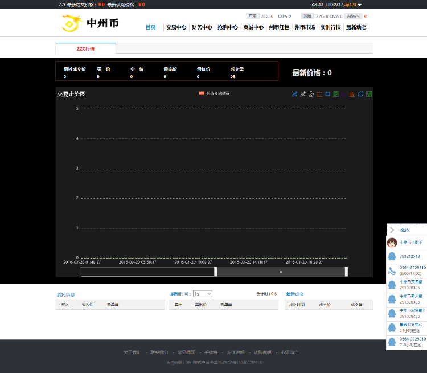Open 充值说明 footer link

tap(236, 352)
